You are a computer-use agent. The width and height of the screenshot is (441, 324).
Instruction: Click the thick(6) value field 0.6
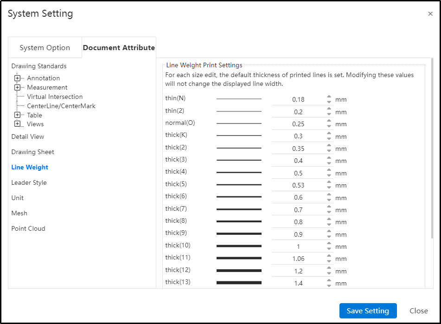tap(299, 198)
